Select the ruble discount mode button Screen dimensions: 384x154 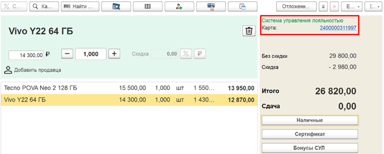pyautogui.click(x=200, y=54)
